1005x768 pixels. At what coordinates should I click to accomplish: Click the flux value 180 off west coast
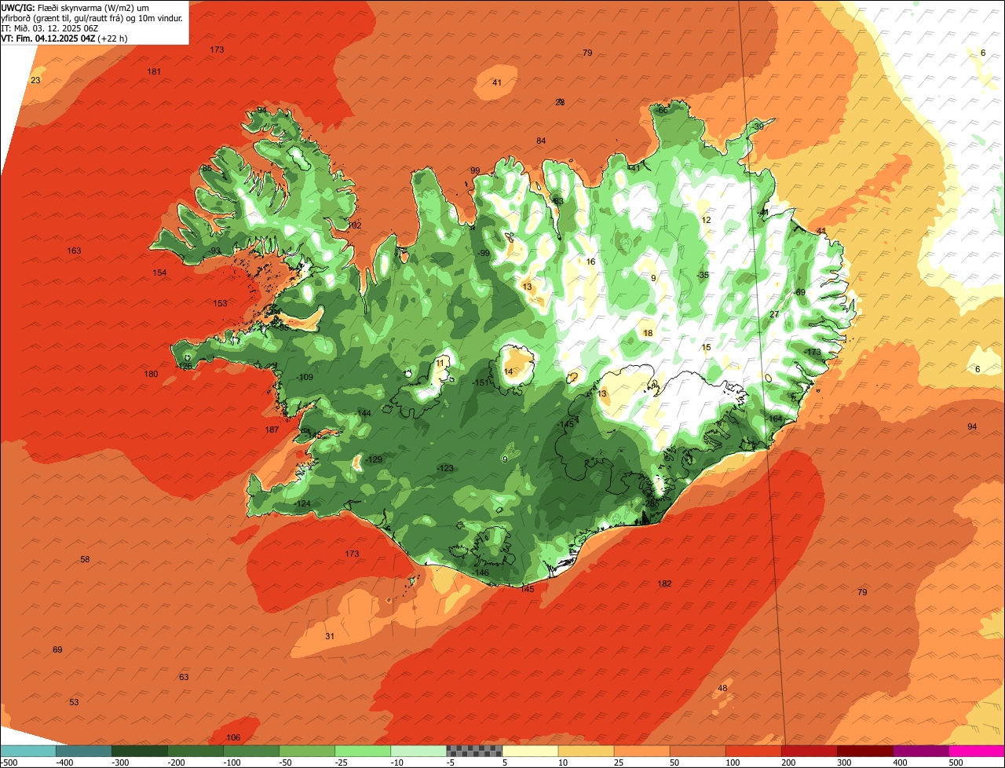coord(151,375)
